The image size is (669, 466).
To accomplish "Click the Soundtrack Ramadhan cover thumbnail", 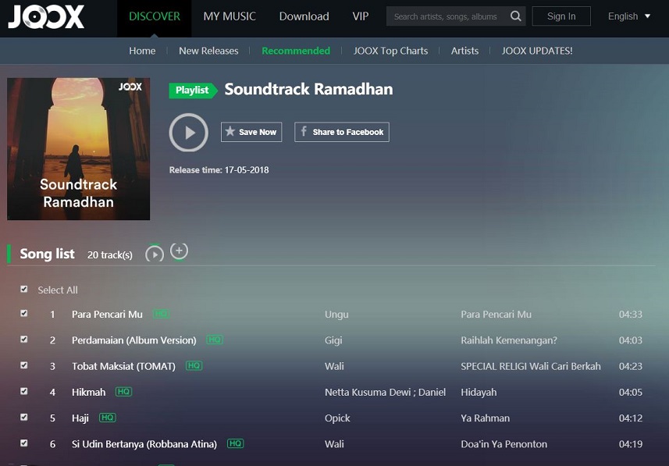I will click(78, 148).
